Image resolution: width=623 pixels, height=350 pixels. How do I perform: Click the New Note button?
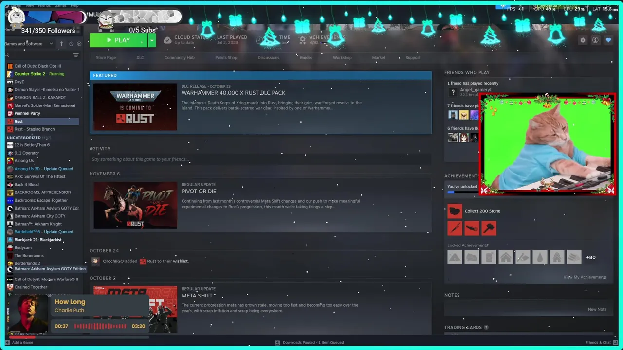click(597, 309)
